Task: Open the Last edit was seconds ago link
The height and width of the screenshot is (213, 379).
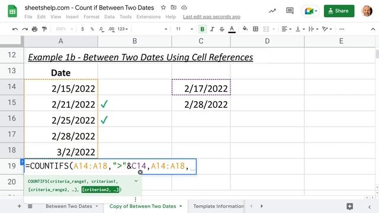Action: [x=211, y=17]
